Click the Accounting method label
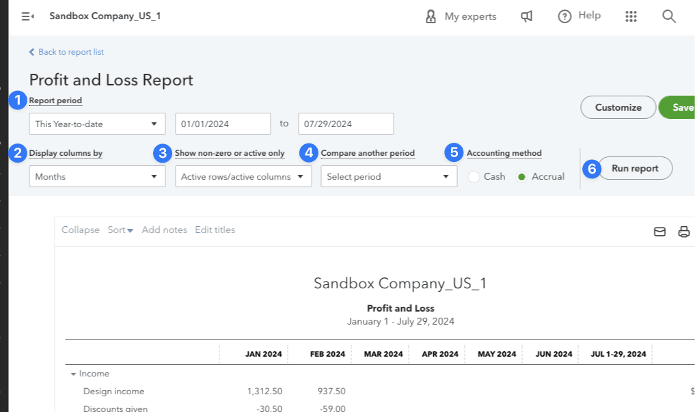The height and width of the screenshot is (412, 695). [504, 153]
